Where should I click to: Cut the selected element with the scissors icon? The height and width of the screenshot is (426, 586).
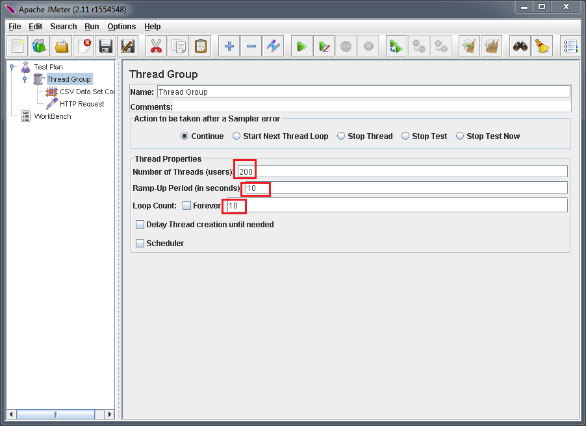pyautogui.click(x=155, y=45)
